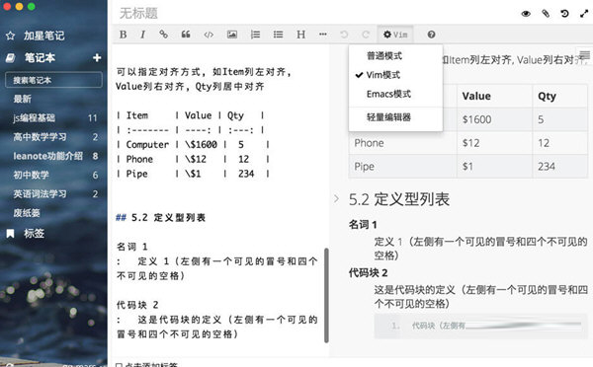
Task: Insert a link using the toolbar
Action: click(x=163, y=35)
